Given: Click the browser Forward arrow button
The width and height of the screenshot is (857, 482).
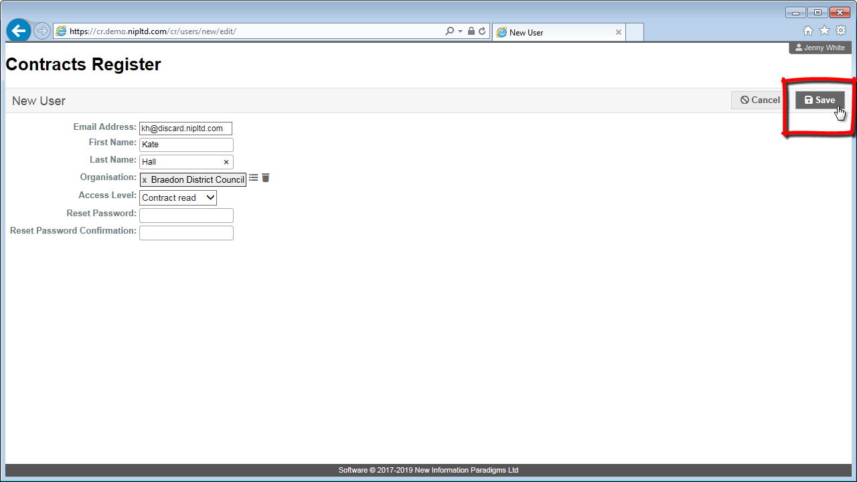Looking at the screenshot, I should pyautogui.click(x=42, y=31).
